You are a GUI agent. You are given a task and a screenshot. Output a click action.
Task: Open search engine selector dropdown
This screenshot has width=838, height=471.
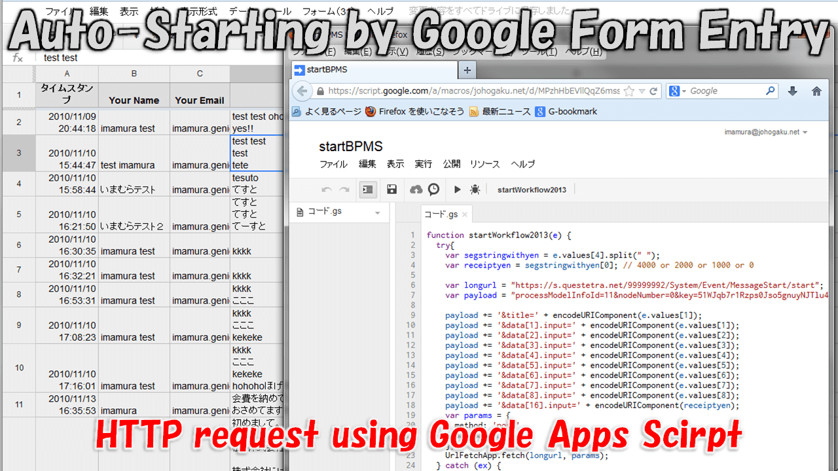(x=678, y=91)
